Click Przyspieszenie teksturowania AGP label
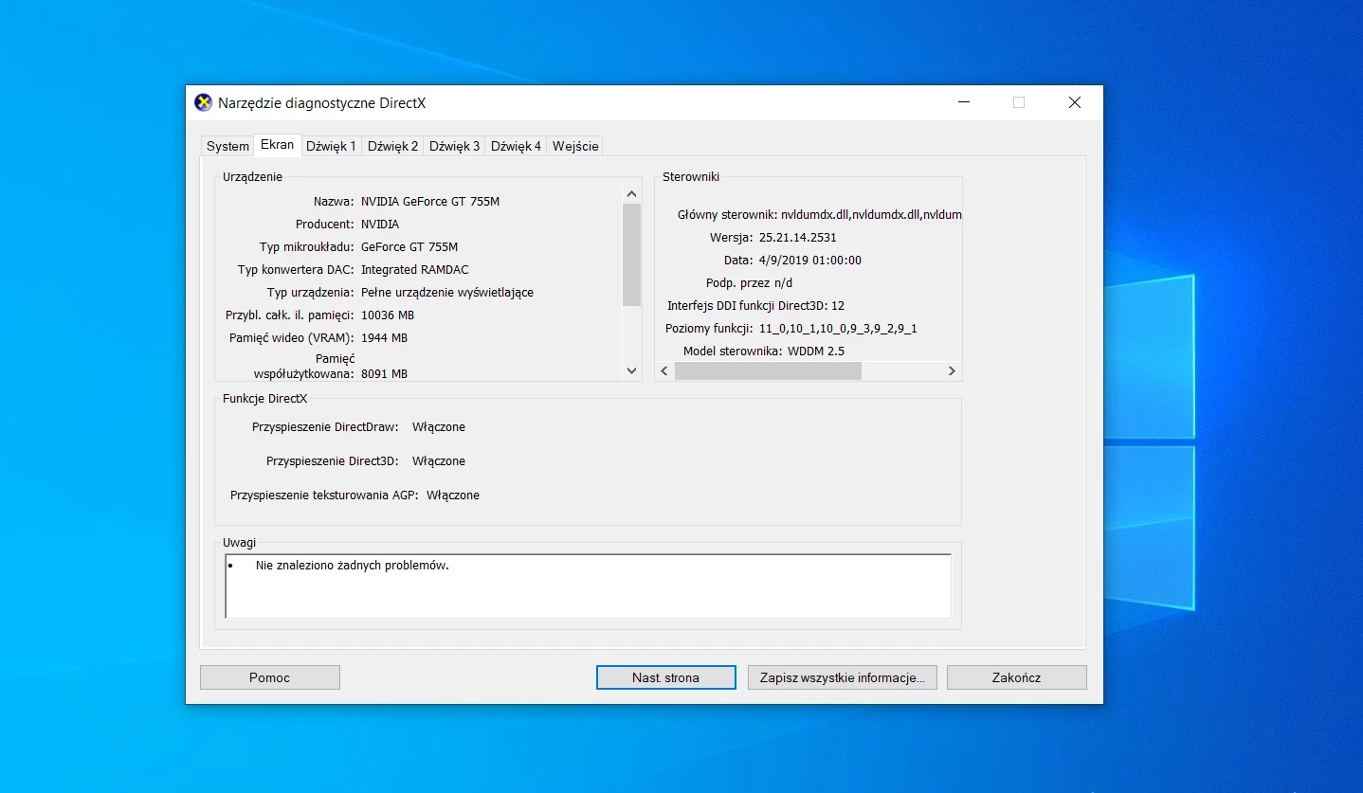 click(x=322, y=496)
